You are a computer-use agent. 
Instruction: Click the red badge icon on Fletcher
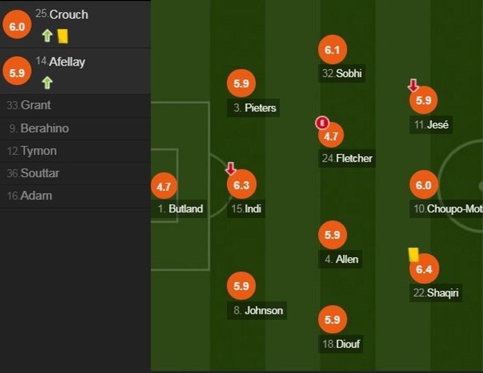point(322,122)
